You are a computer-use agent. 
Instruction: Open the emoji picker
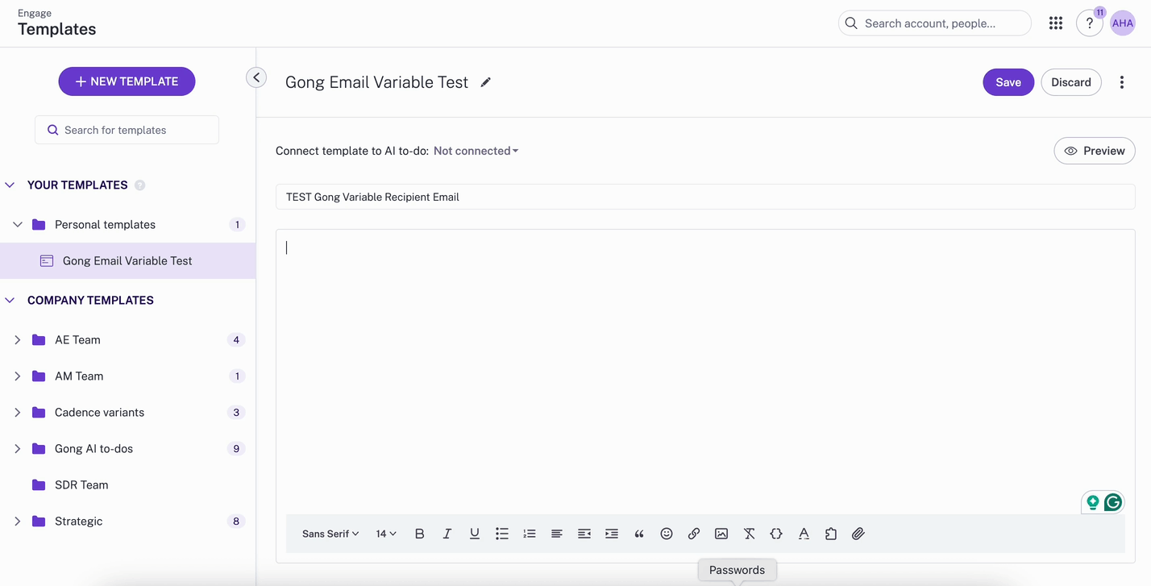[x=667, y=534]
